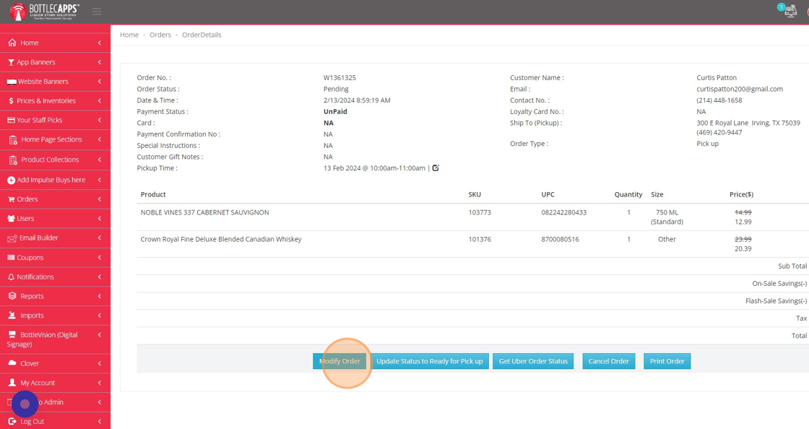Click the Prices & Inventories dollar icon
The height and width of the screenshot is (429, 809).
point(11,101)
